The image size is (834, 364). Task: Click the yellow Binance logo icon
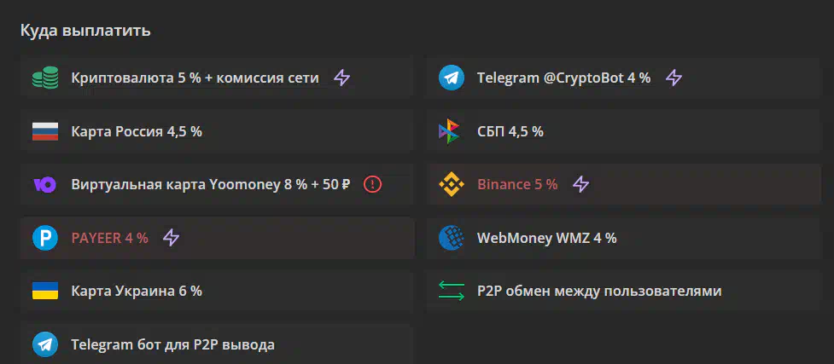point(451,184)
